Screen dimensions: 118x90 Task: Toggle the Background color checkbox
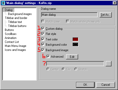click(x=43, y=45)
